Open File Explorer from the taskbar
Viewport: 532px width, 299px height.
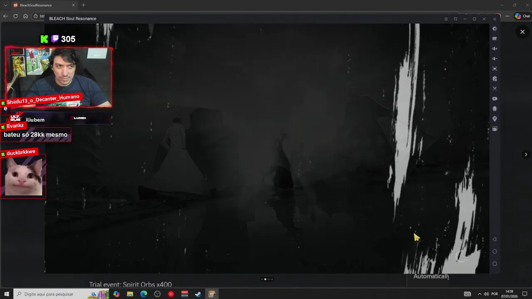[x=130, y=294]
